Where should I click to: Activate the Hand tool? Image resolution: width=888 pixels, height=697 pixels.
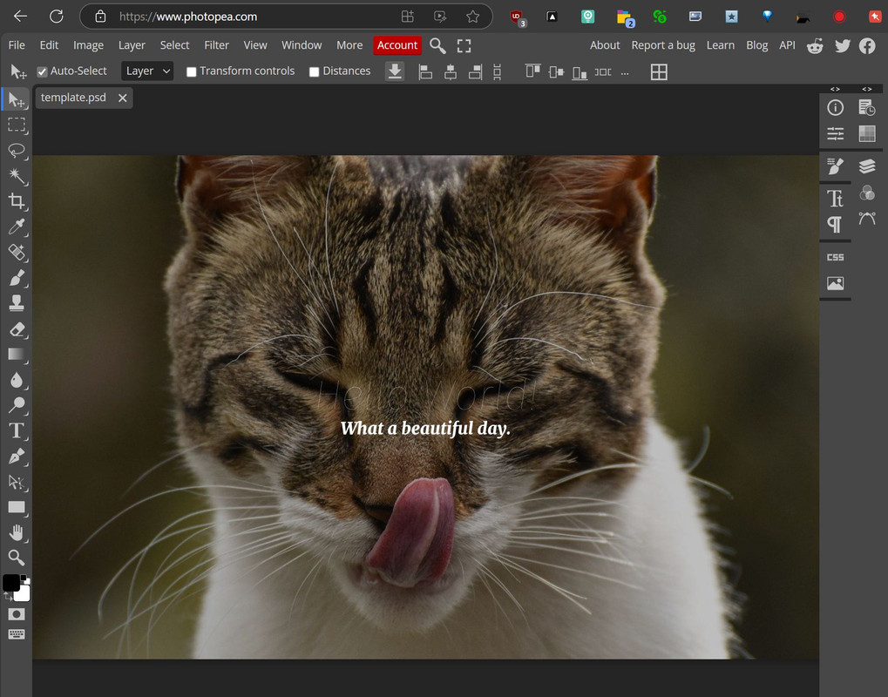point(16,532)
